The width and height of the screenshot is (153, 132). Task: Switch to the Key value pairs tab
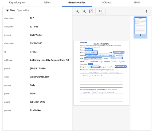[x=17, y=3]
